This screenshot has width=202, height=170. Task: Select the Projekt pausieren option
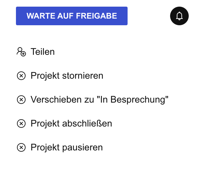pos(60,147)
